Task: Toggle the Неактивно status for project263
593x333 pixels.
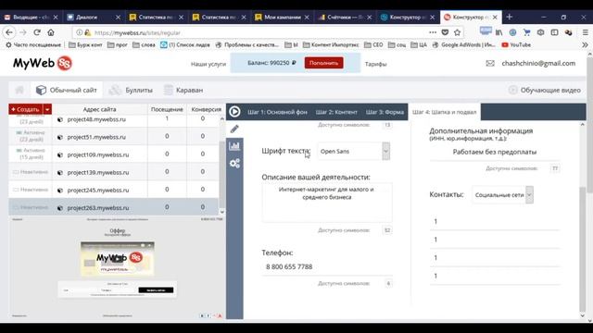Action: point(31,207)
